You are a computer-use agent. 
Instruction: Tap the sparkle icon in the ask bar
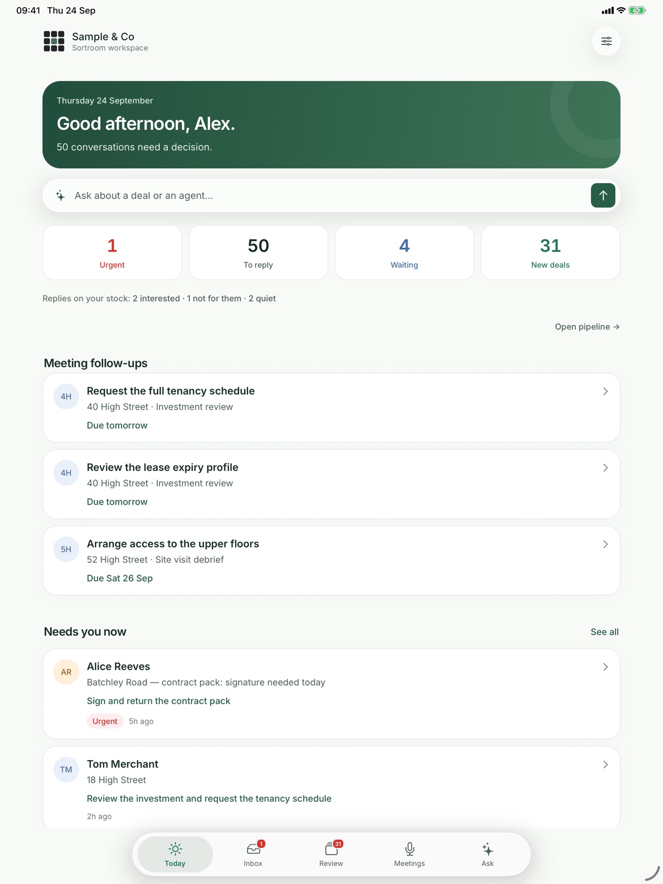(61, 195)
